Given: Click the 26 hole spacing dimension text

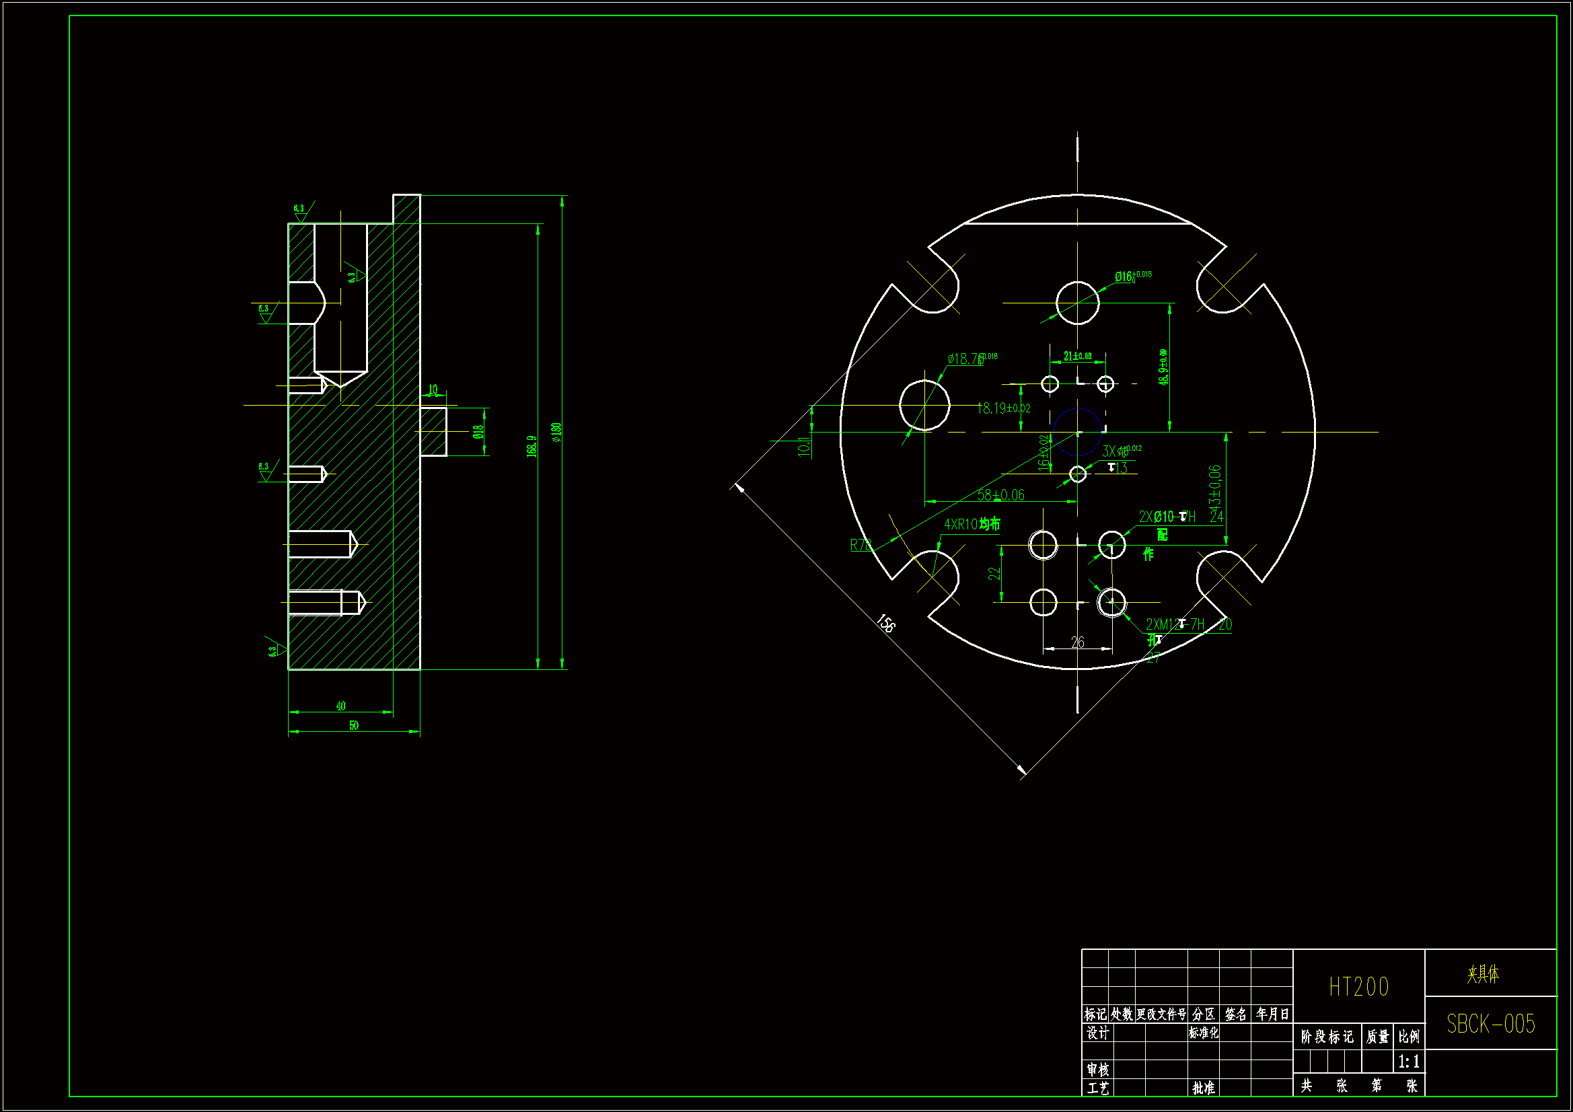Looking at the screenshot, I should click(x=1077, y=642).
